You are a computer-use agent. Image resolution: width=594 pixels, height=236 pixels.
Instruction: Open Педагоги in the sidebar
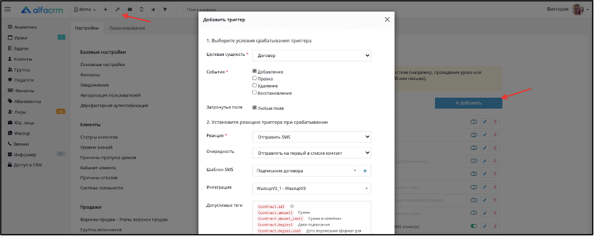[21, 80]
